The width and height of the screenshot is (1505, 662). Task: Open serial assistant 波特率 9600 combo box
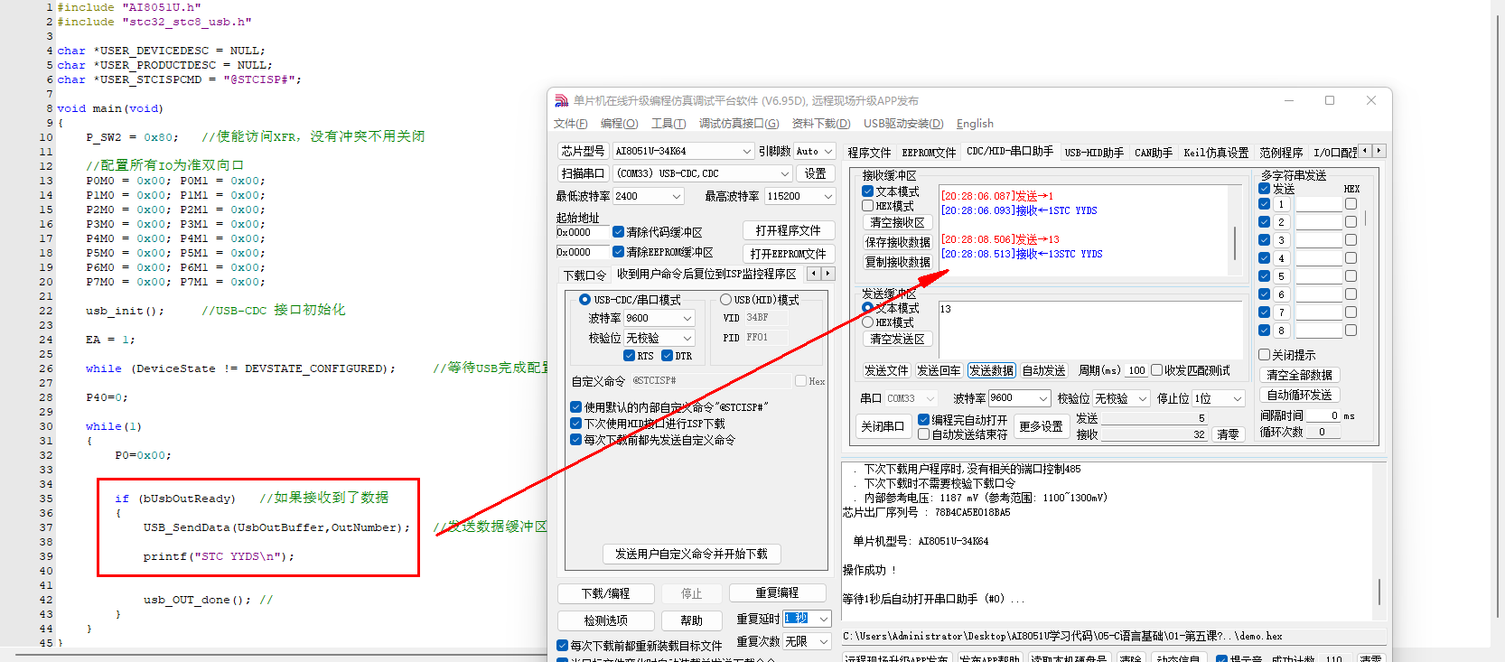coord(1020,398)
